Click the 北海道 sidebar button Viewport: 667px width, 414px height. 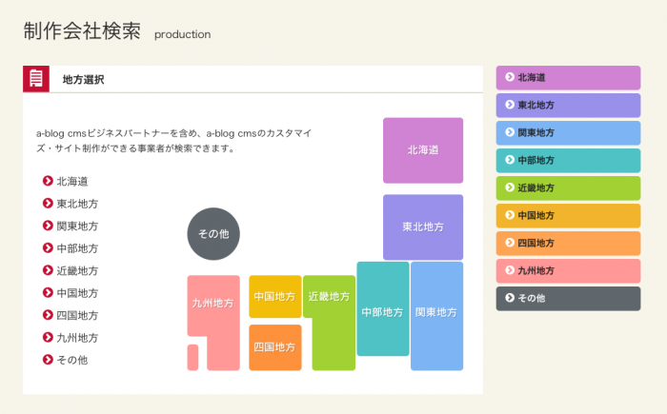pyautogui.click(x=568, y=77)
